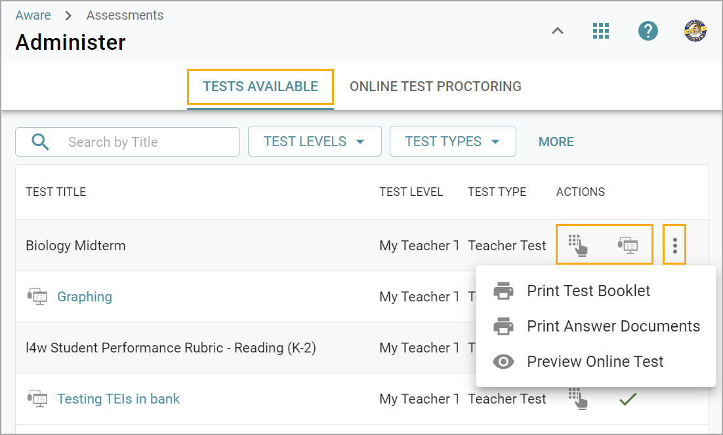The width and height of the screenshot is (723, 435).
Task: Enter answers icon for Biology Midterm
Action: pos(578,246)
